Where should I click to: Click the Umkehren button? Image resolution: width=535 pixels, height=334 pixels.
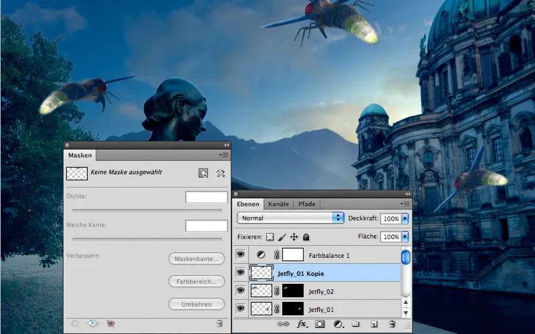[x=197, y=305]
